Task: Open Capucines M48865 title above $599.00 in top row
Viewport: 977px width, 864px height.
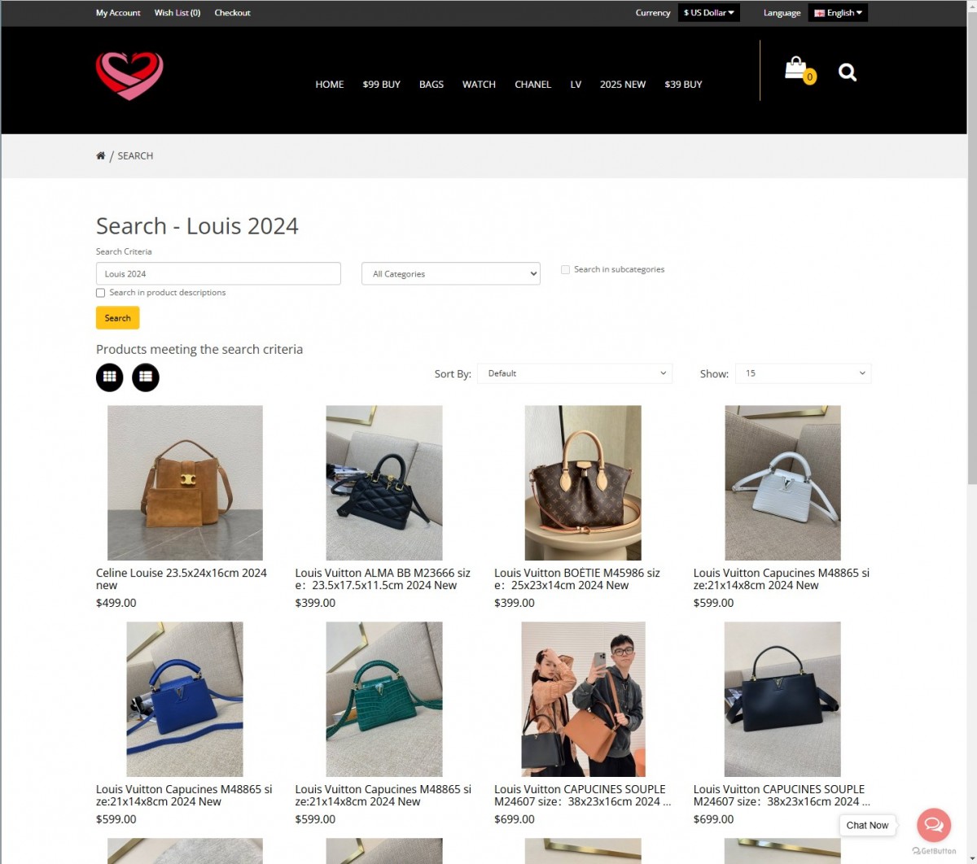Action: click(x=782, y=579)
